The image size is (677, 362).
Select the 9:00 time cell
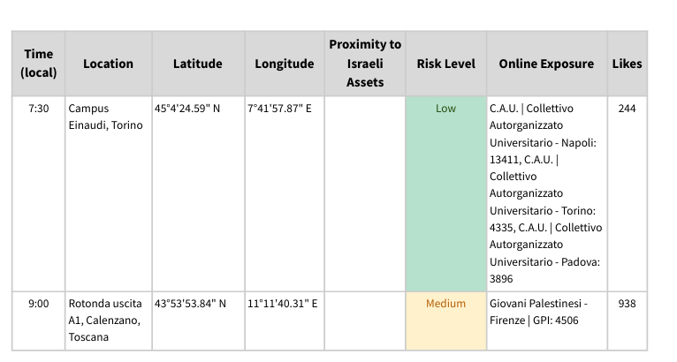click(x=38, y=304)
